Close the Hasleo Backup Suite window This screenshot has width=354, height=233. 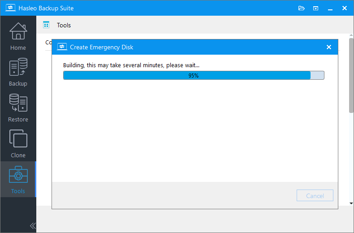click(x=345, y=8)
